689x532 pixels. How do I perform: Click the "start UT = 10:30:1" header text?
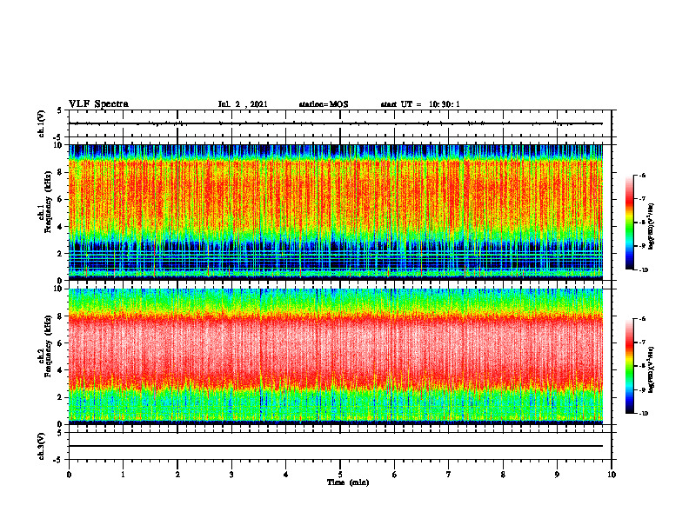point(420,104)
